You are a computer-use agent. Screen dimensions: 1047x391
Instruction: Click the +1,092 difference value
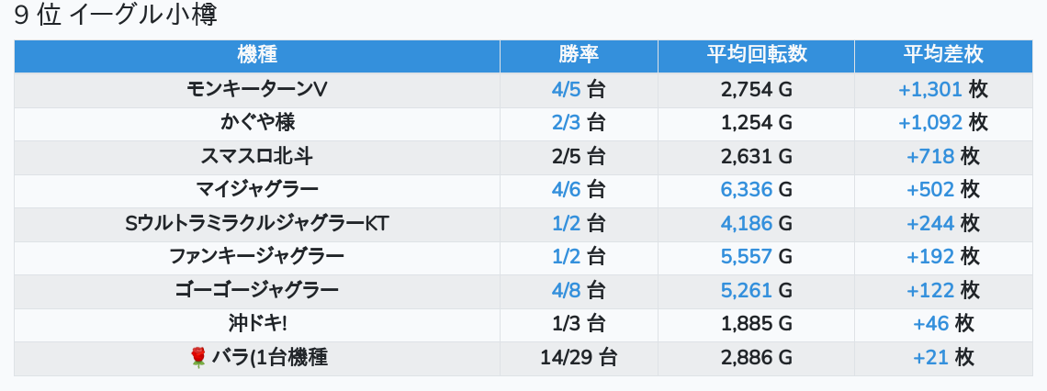tap(930, 122)
